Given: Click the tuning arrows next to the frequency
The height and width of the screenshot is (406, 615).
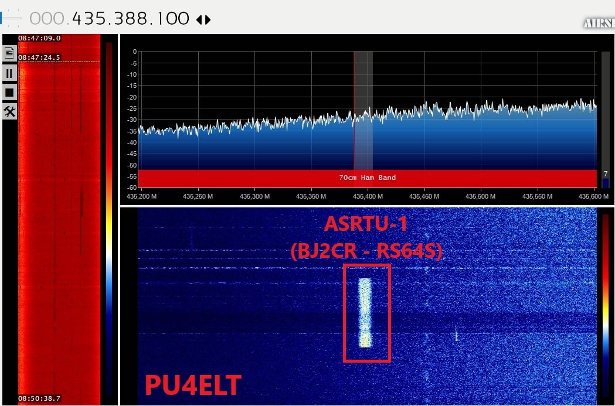Looking at the screenshot, I should click(203, 19).
